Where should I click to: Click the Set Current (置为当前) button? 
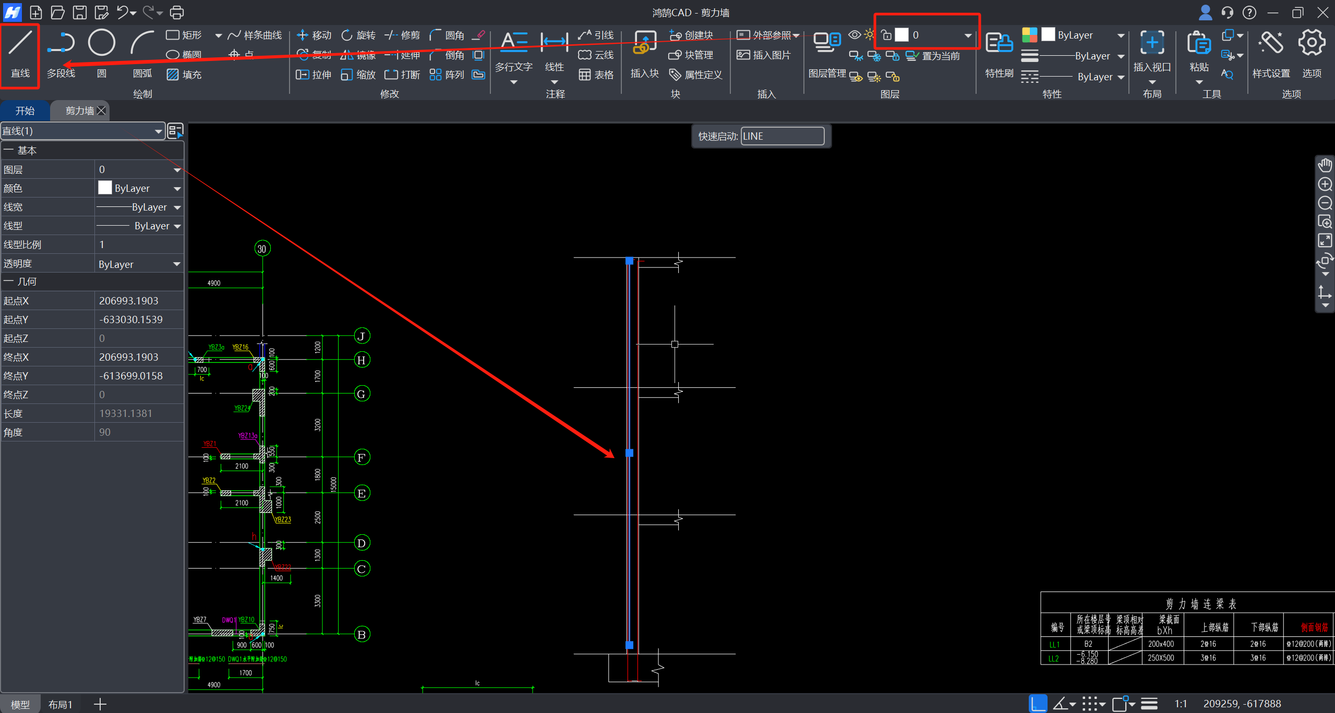coord(934,56)
